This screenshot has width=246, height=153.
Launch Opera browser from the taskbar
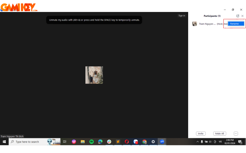point(127,142)
